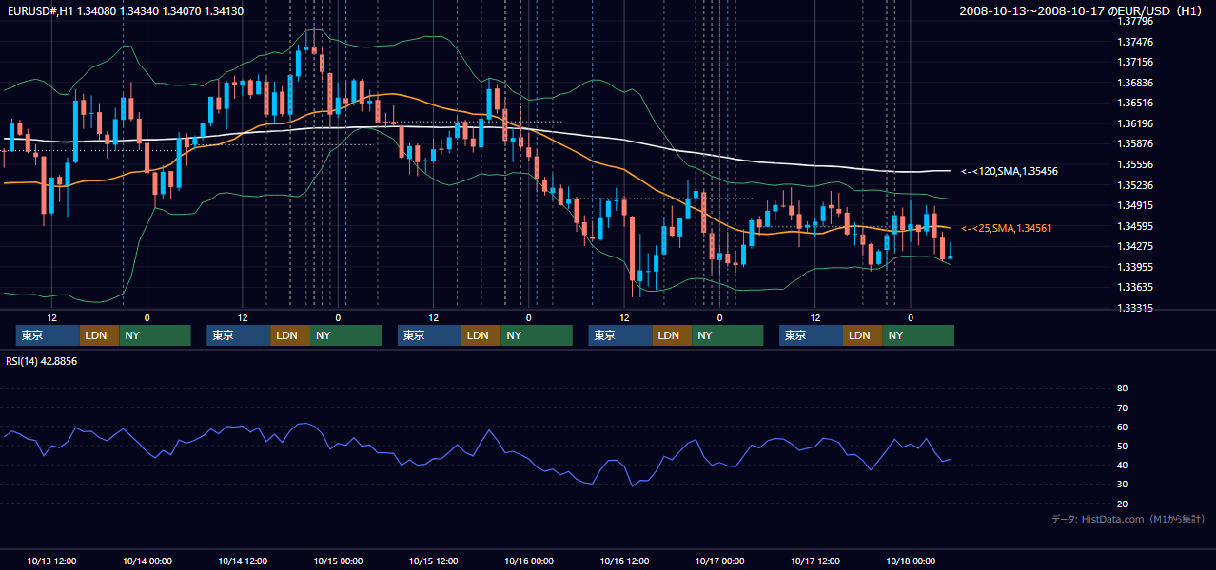Click the 10/14 00:00 date label
Image resolution: width=1216 pixels, height=570 pixels.
click(147, 560)
